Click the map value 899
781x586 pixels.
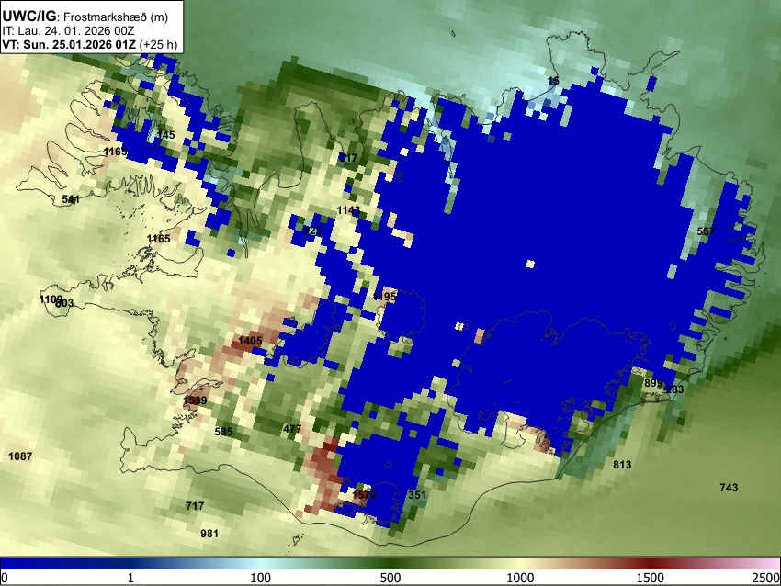[653, 383]
